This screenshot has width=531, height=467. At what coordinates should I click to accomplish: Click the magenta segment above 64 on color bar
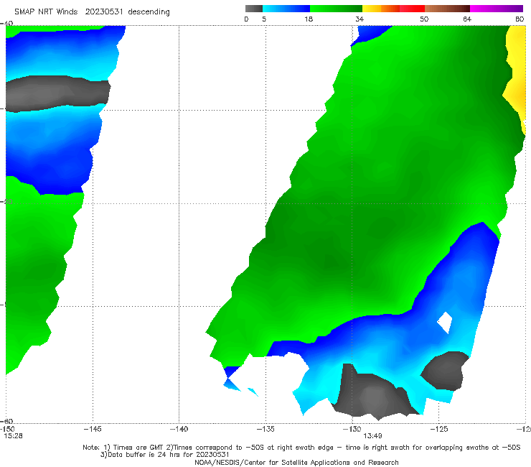point(497,9)
